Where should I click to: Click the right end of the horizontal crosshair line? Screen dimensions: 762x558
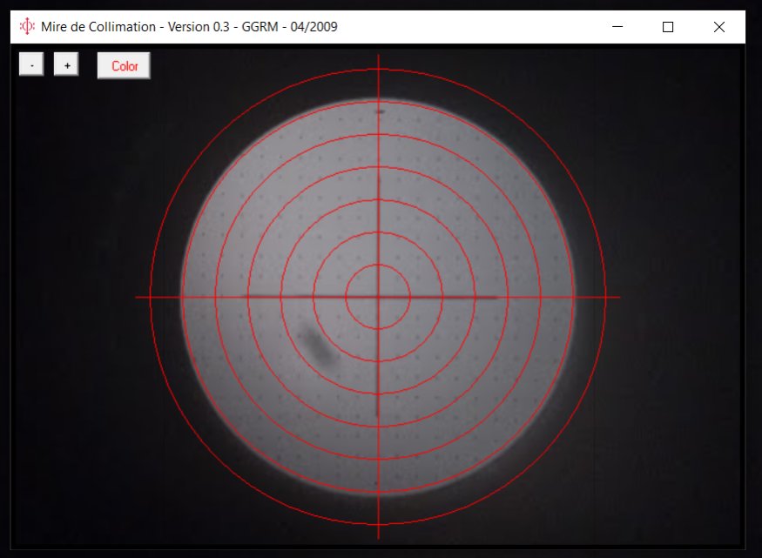(x=619, y=297)
